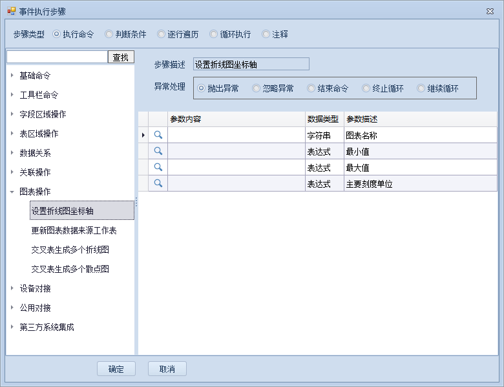Click magnifier icon in 最大值 row

point(158,167)
